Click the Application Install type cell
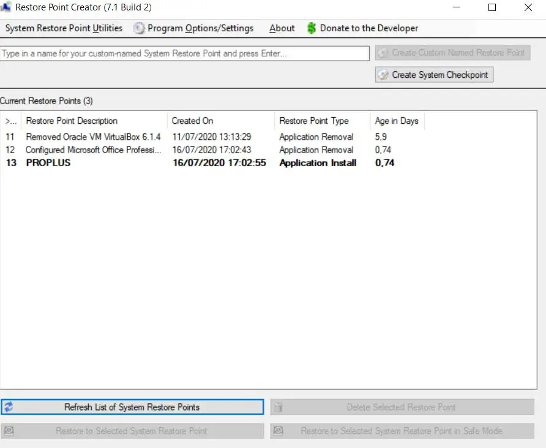Image resolution: width=546 pixels, height=448 pixels. point(318,163)
